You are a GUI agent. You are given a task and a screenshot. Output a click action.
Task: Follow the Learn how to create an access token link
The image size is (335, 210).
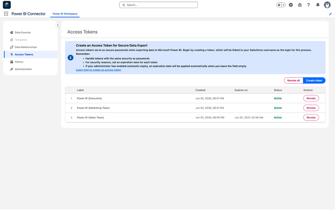click(99, 70)
